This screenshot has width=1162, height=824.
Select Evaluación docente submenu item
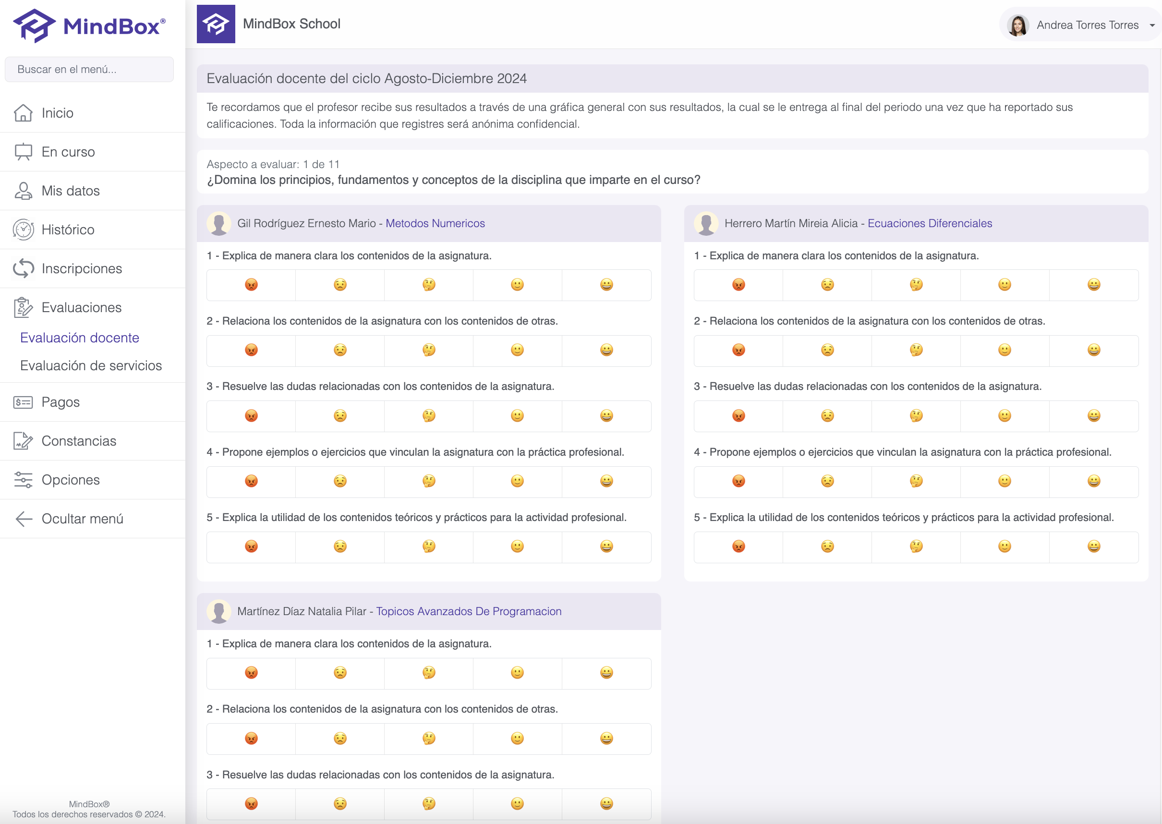click(x=80, y=338)
